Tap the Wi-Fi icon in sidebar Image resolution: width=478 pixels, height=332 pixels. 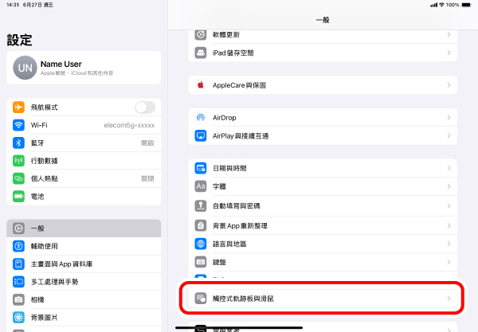point(18,125)
